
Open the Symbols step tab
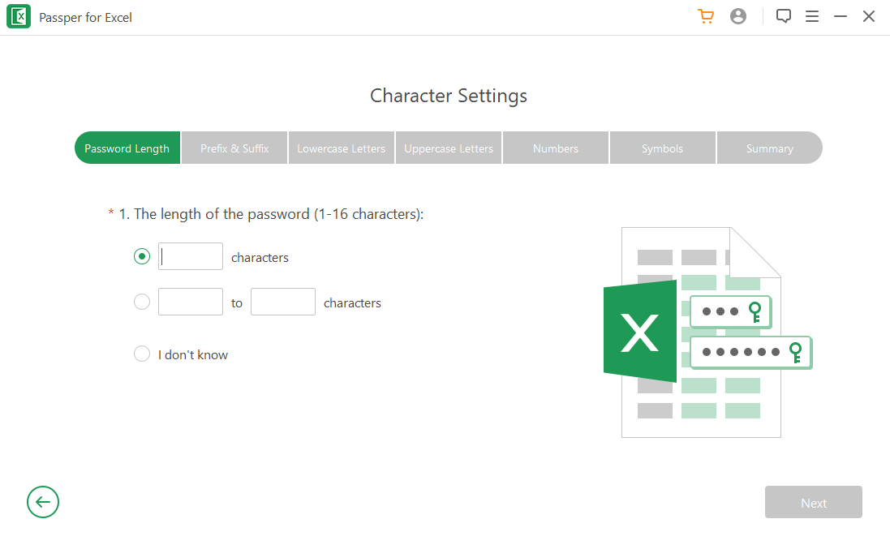(662, 148)
